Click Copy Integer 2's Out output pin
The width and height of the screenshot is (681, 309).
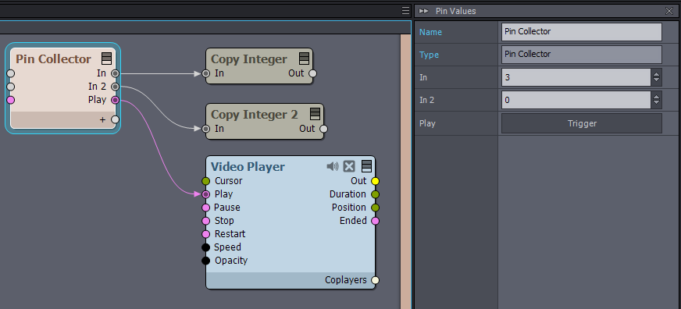(x=323, y=129)
